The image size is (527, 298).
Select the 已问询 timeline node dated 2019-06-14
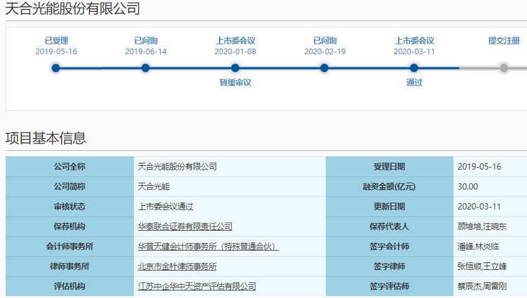point(146,68)
